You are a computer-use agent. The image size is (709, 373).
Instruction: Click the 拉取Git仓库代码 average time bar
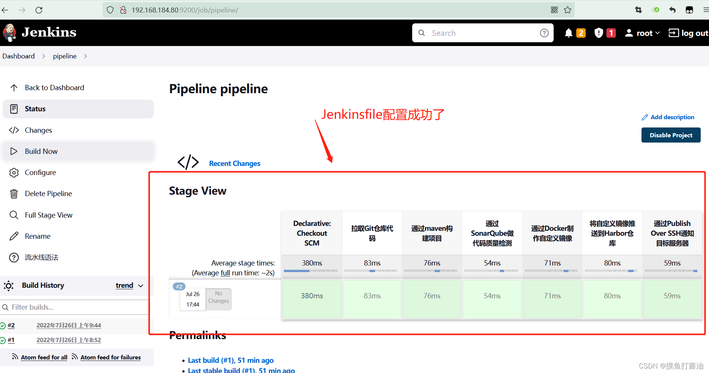coord(372,270)
